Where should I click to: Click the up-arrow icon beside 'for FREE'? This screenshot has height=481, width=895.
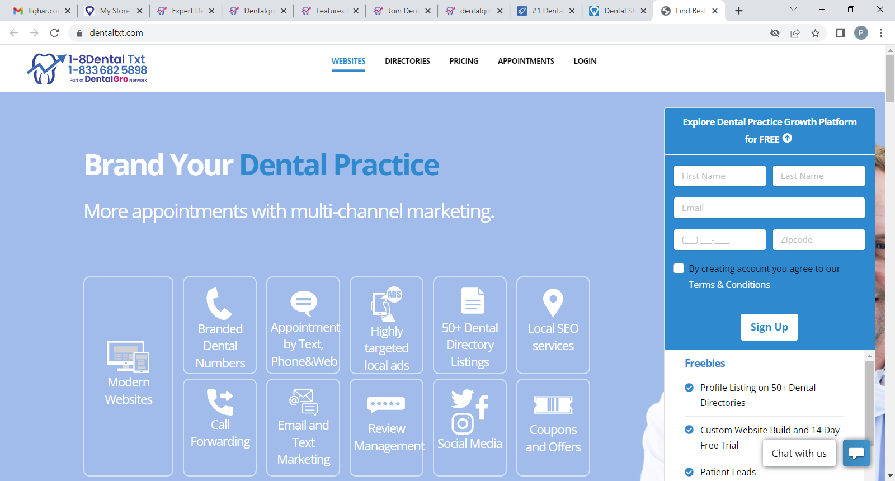[788, 138]
